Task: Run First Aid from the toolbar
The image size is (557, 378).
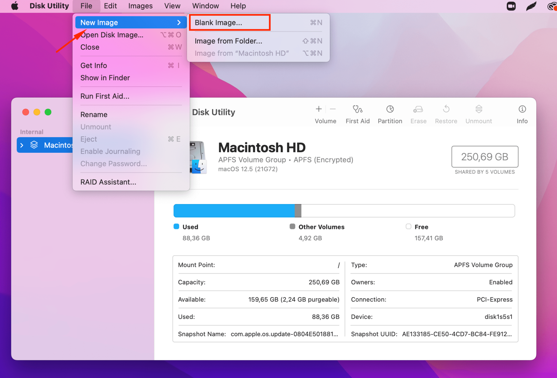Action: [x=357, y=114]
